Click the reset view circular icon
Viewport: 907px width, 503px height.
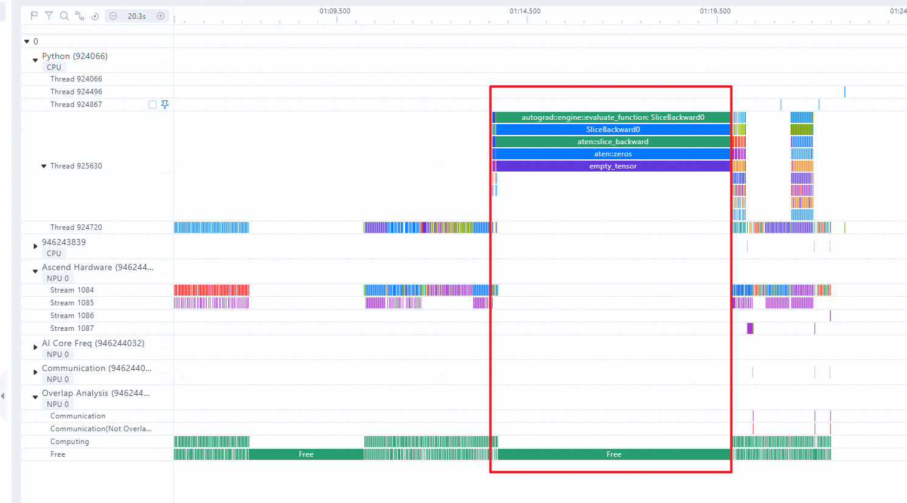95,16
